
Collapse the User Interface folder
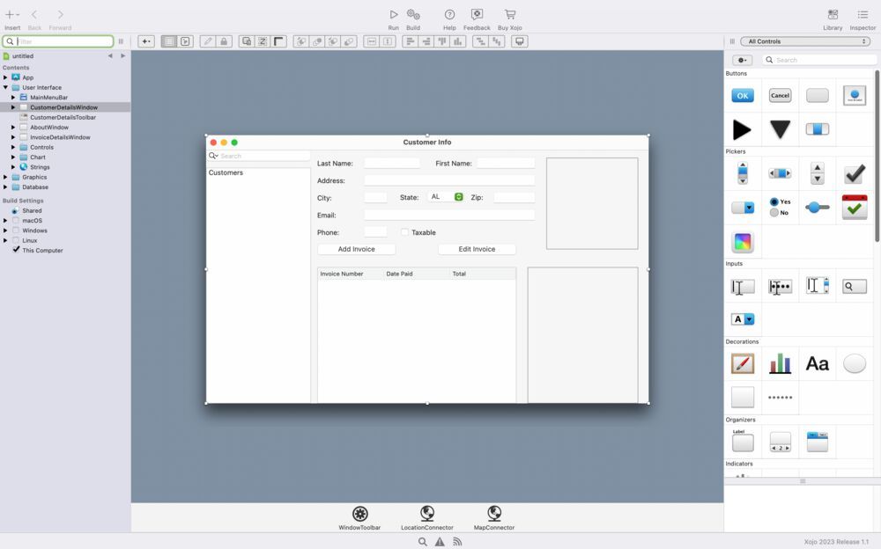(5, 88)
